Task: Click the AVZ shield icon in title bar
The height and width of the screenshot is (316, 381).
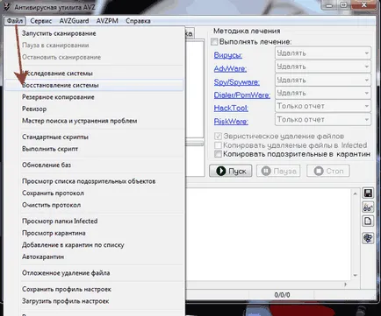Action: [8, 6]
